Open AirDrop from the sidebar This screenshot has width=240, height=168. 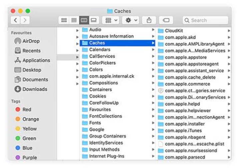tap(31, 41)
